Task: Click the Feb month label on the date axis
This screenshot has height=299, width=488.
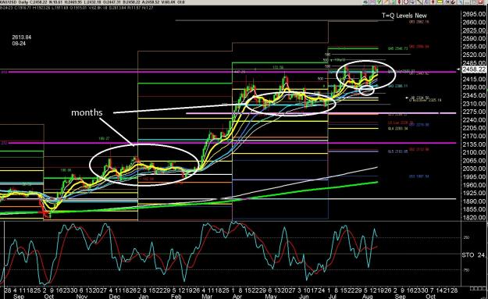Action: (x=176, y=296)
